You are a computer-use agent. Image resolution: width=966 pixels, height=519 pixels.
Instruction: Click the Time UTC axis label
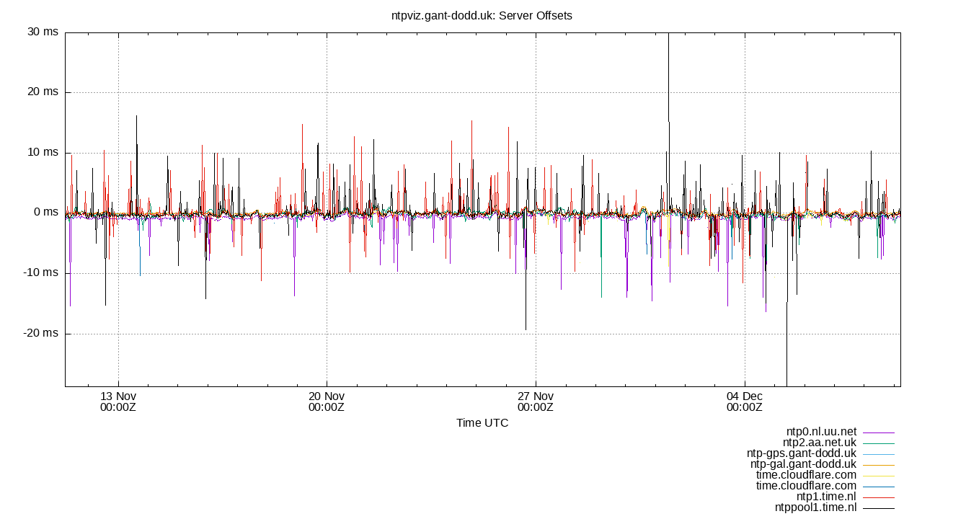(484, 423)
